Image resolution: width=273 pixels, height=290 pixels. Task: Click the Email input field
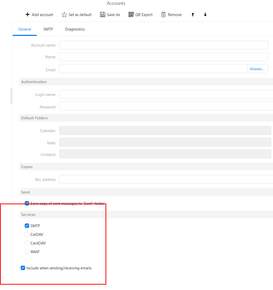[x=153, y=69]
